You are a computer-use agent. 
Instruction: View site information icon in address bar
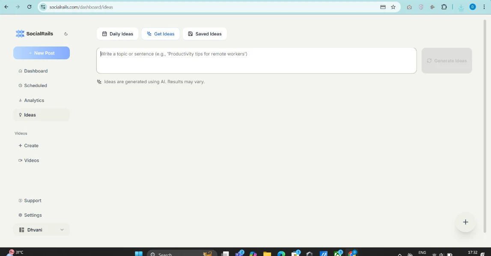point(43,7)
